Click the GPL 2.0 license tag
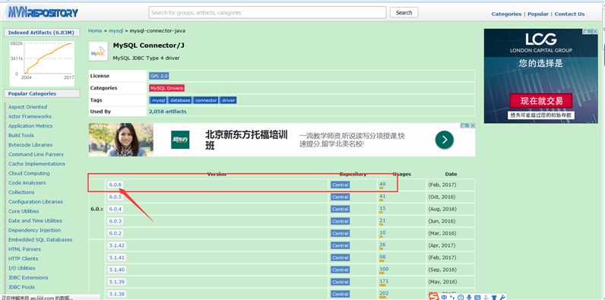The height and width of the screenshot is (300, 605). pos(159,77)
